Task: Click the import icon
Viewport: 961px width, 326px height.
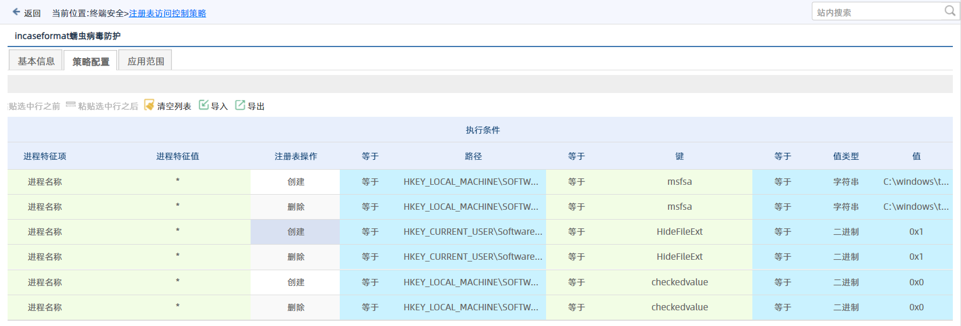Action: pyautogui.click(x=203, y=105)
